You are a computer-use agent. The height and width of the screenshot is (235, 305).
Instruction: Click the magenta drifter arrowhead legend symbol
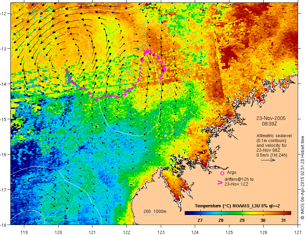pyautogui.click(x=220, y=182)
